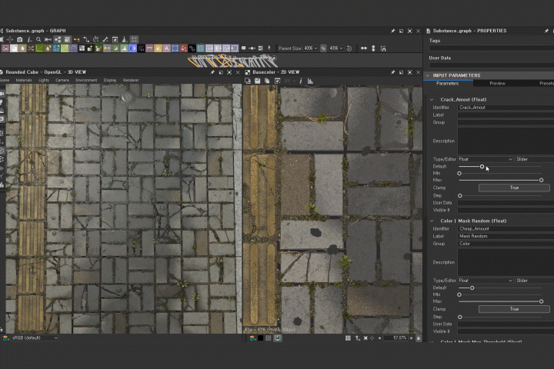Open the second Parent Size 4096 dropdown

coord(336,48)
